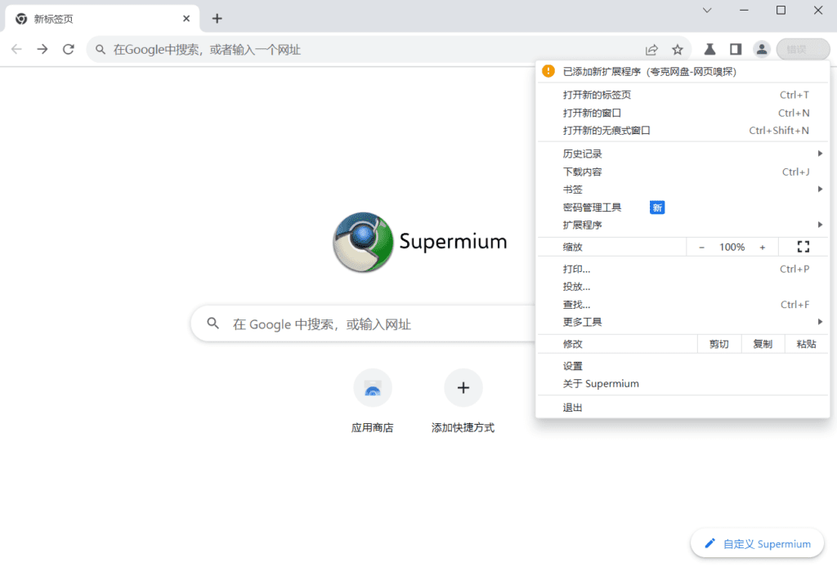
Task: Click the search icon in page search box
Action: coord(213,324)
